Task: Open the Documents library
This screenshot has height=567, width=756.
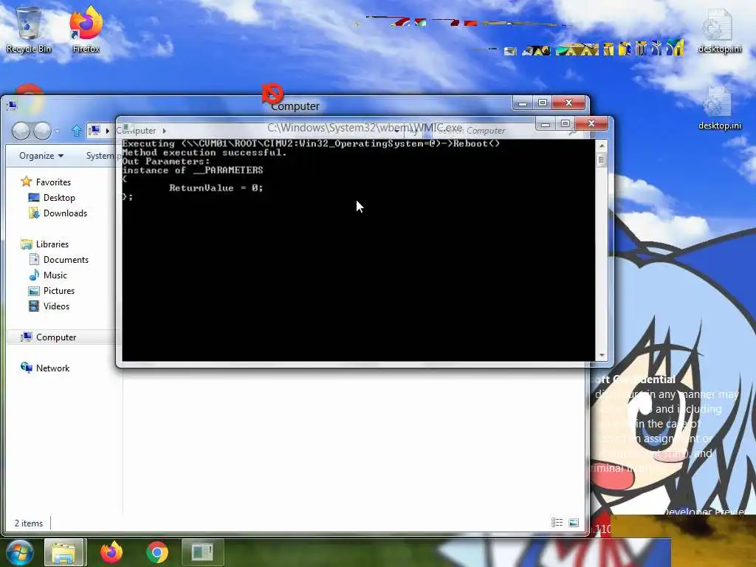Action: [59, 259]
